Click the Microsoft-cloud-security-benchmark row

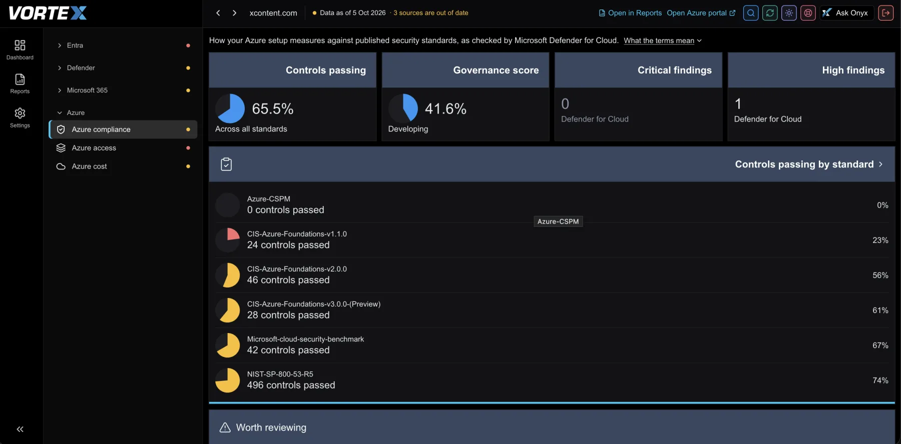click(552, 345)
